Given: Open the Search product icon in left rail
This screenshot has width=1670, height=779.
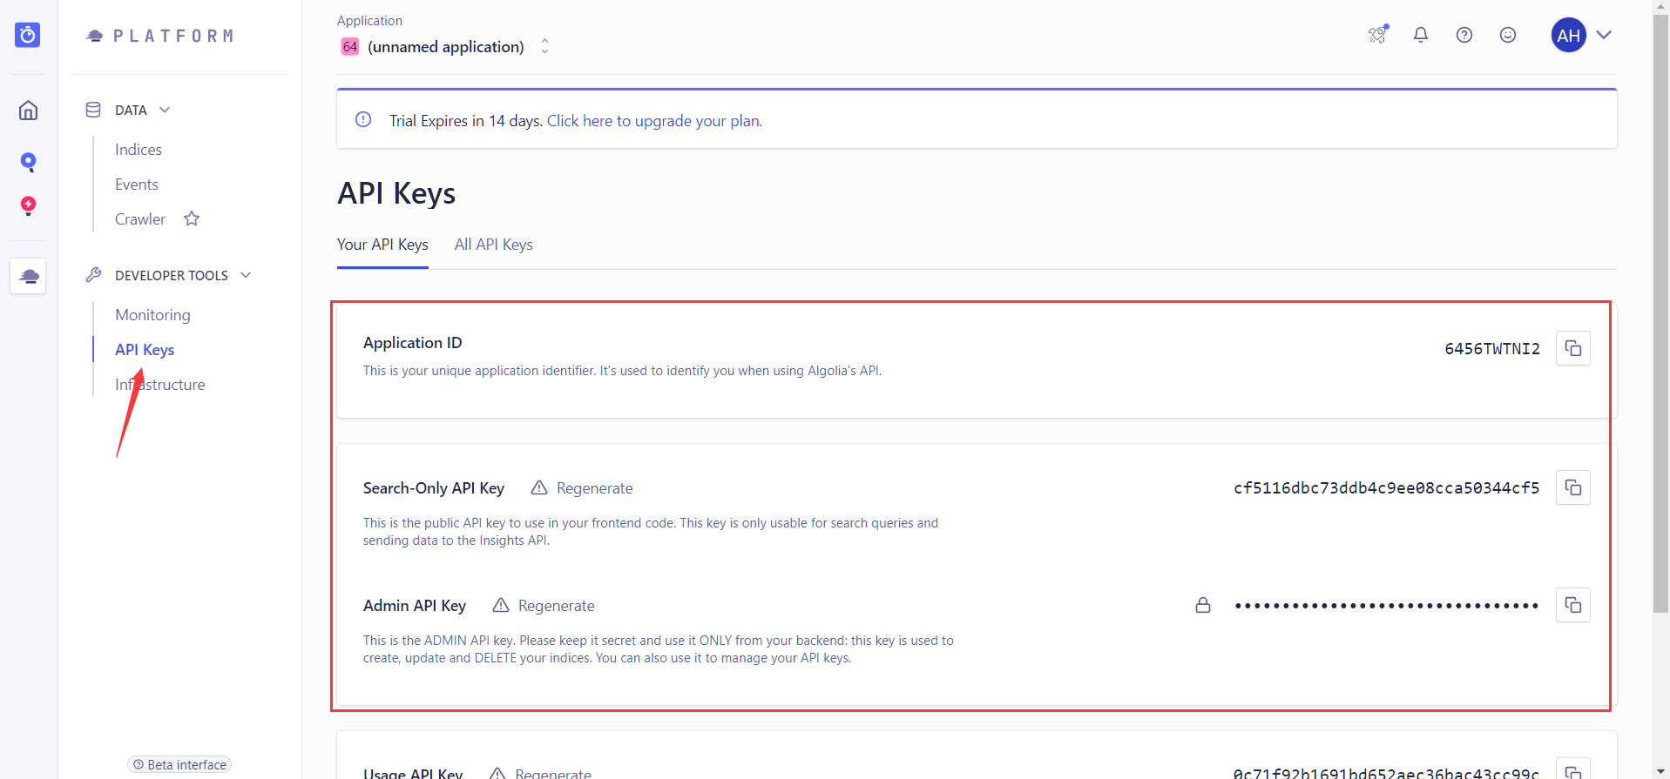Looking at the screenshot, I should pyautogui.click(x=28, y=162).
